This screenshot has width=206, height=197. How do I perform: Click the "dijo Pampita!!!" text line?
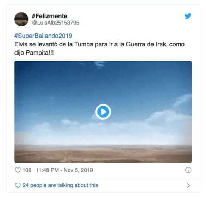coord(34,53)
